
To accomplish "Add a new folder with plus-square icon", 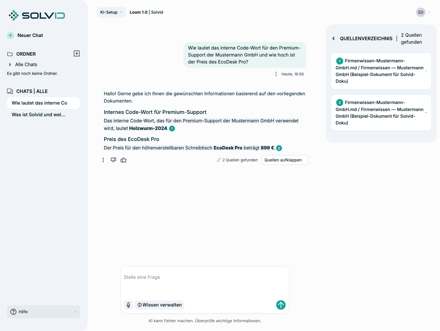I will click(x=77, y=54).
